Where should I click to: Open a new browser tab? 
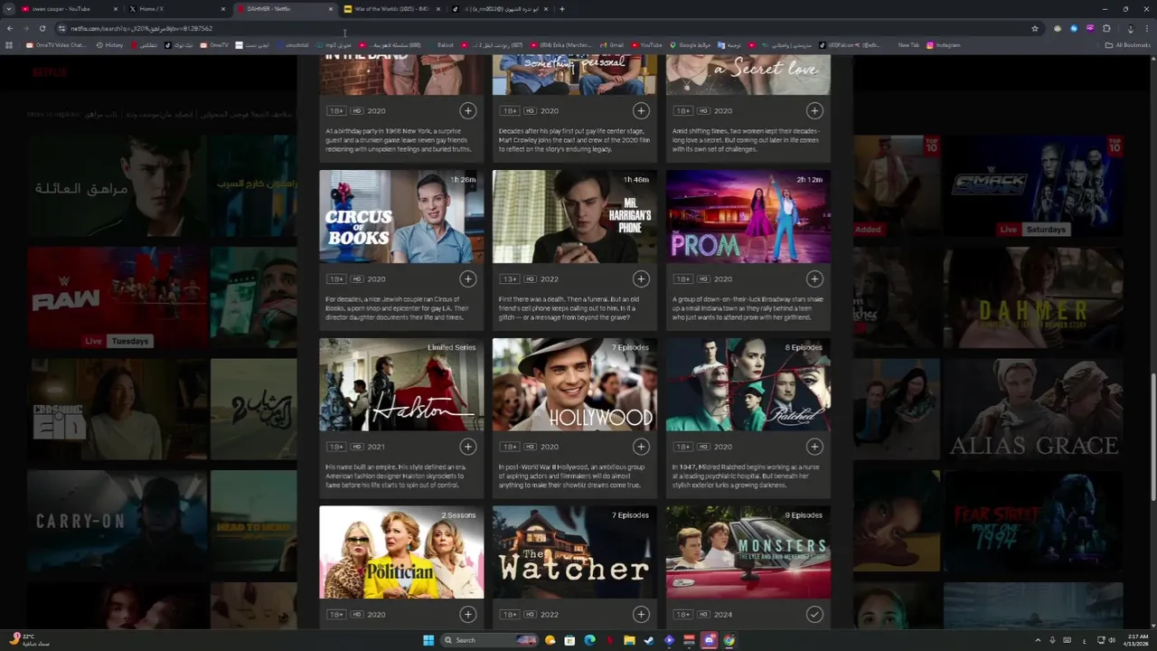tap(562, 9)
